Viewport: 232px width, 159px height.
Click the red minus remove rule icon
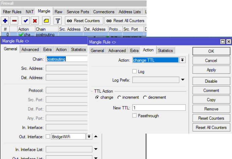[x=14, y=21]
